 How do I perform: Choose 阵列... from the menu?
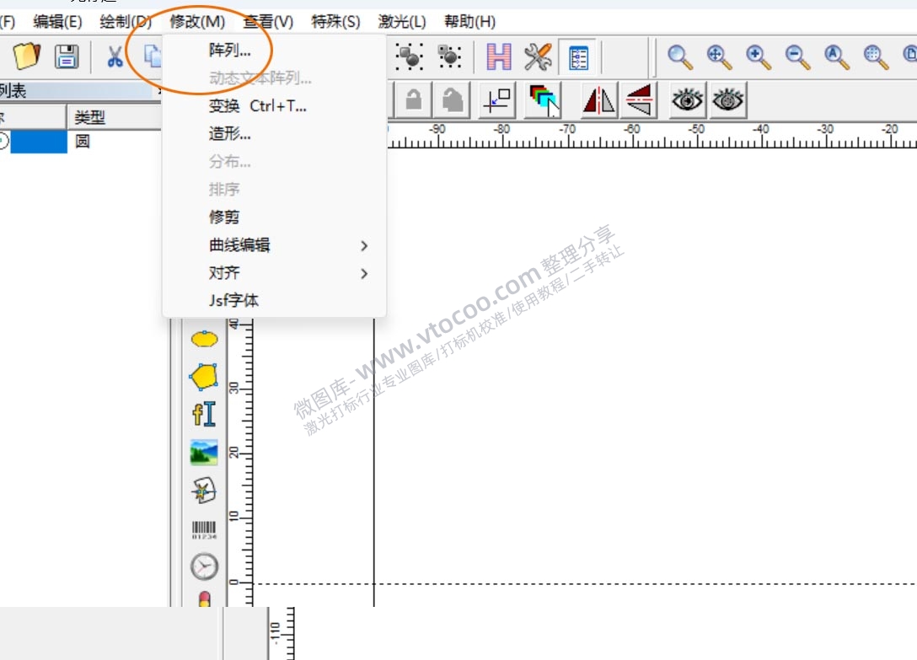(229, 51)
